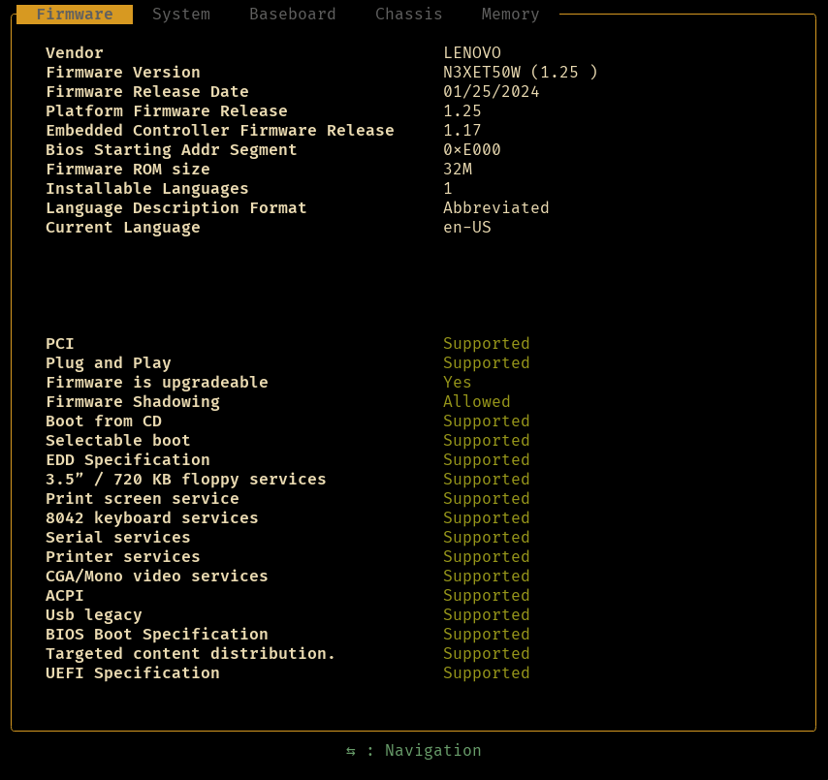Select the UEFI Specification row label
Viewport: 828px width, 780px height.
pos(133,673)
